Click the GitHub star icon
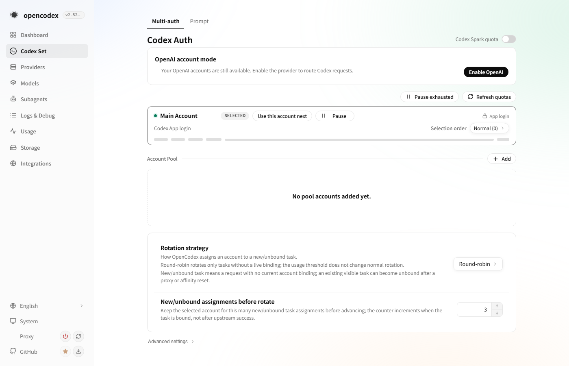The width and height of the screenshot is (569, 366). (65, 351)
